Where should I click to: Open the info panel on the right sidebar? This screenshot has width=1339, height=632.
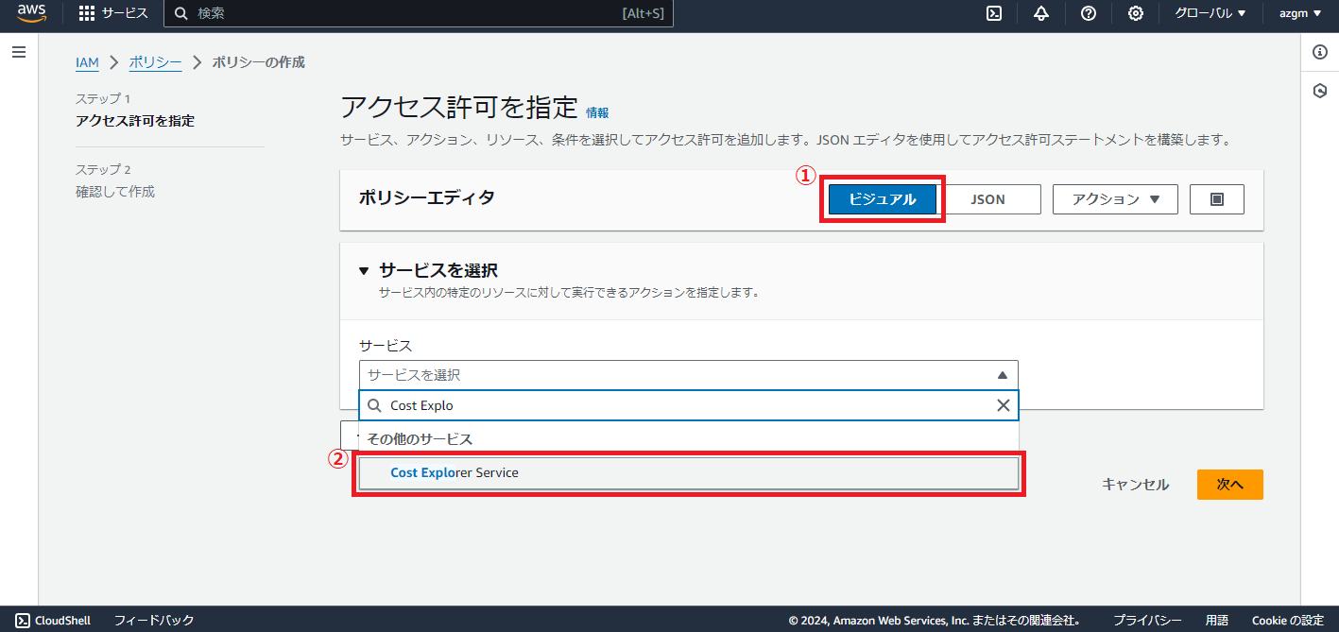1319,52
